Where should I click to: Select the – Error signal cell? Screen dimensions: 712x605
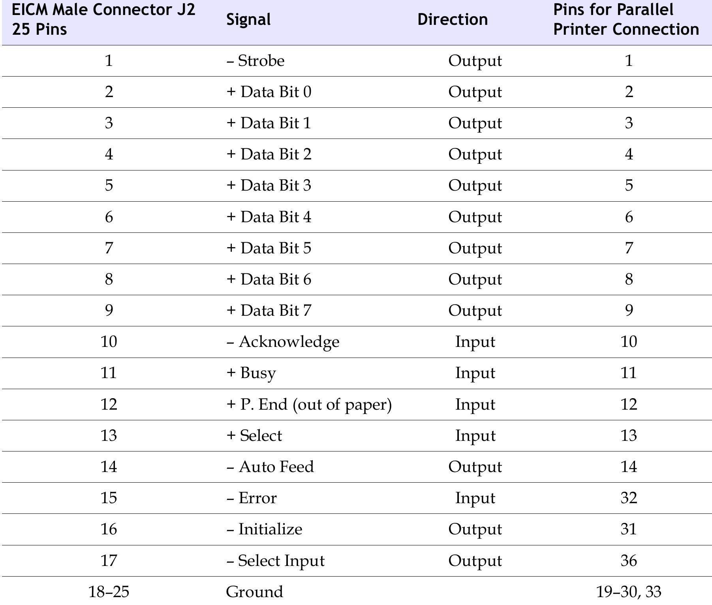pos(252,498)
